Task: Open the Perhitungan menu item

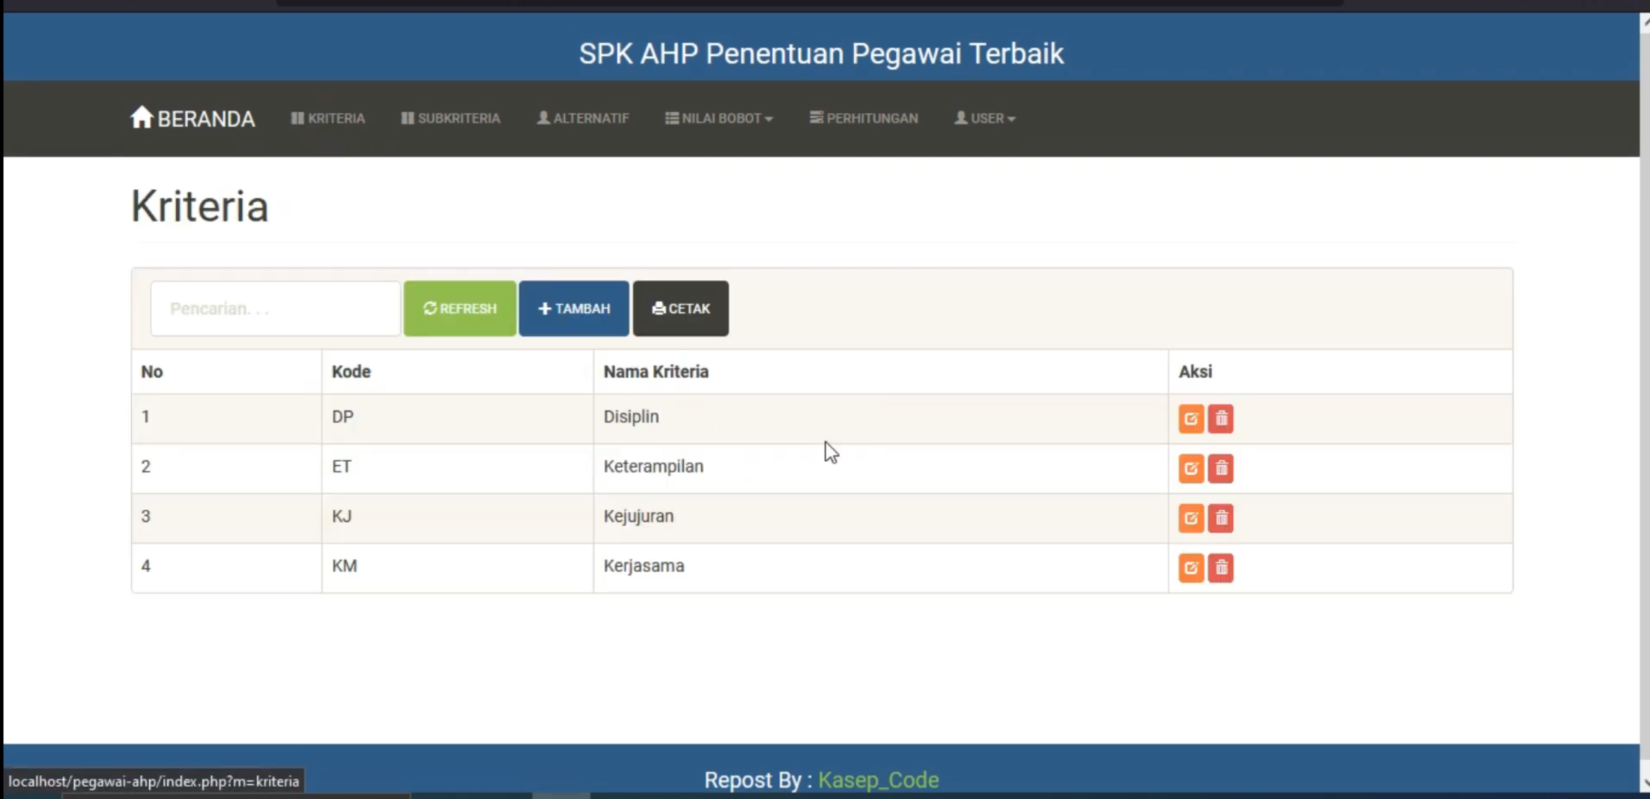Action: (x=863, y=118)
